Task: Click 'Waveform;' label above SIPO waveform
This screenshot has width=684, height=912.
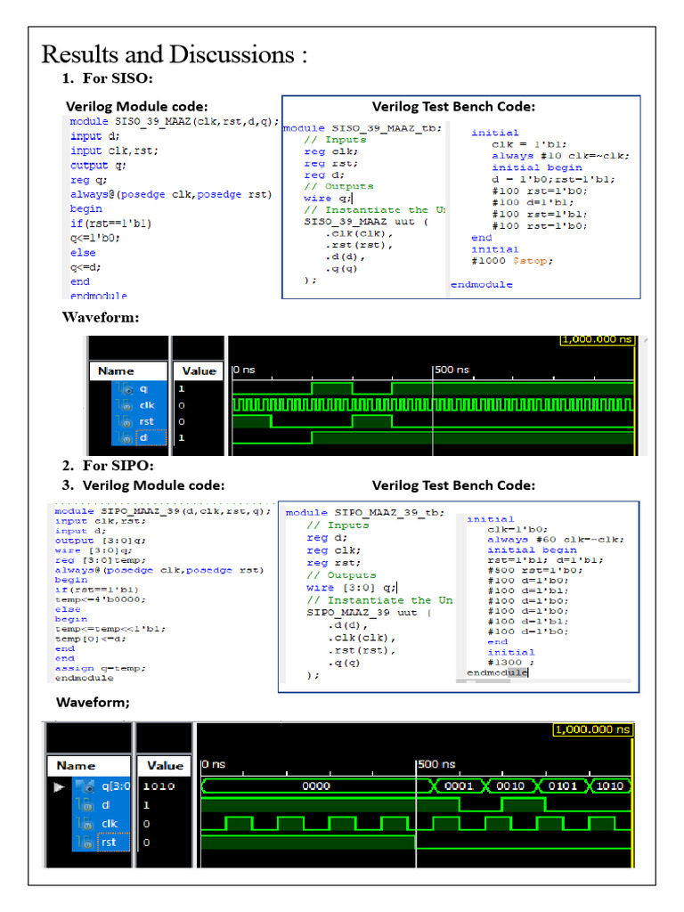Action: click(x=93, y=703)
